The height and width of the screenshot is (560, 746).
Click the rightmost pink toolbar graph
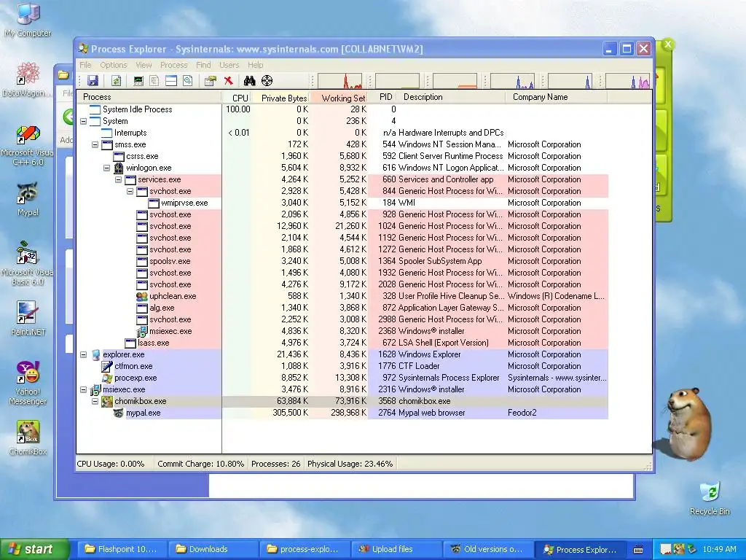[x=627, y=81]
